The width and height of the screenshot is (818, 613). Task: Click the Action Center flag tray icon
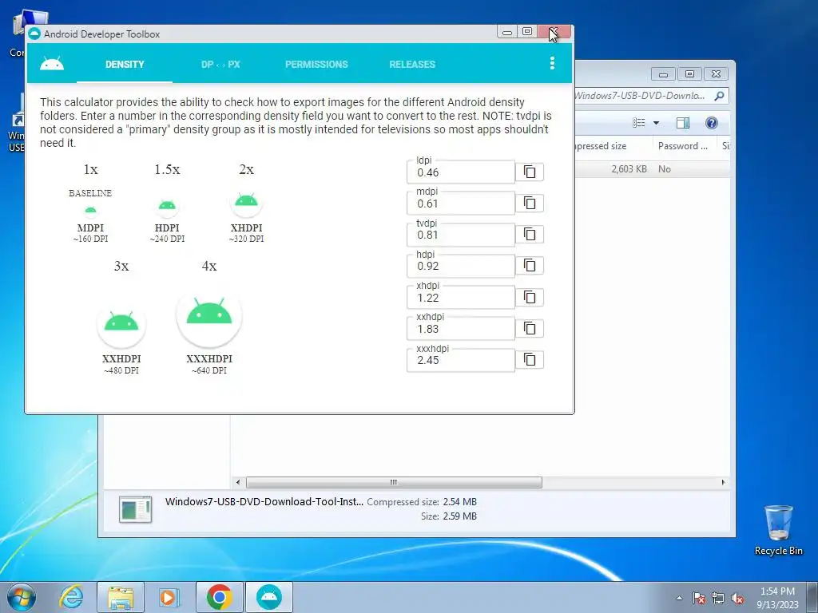(x=698, y=598)
